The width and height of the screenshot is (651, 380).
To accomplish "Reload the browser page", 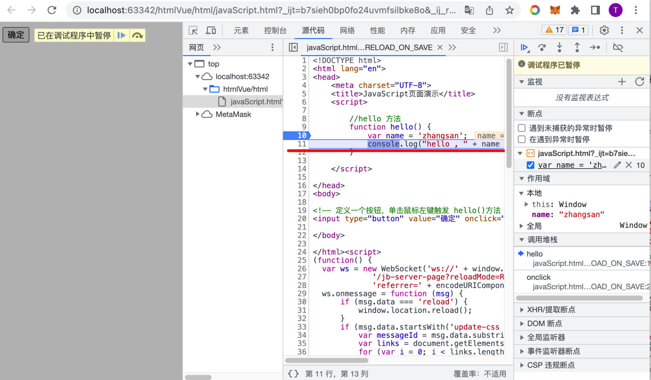I will 52,10.
